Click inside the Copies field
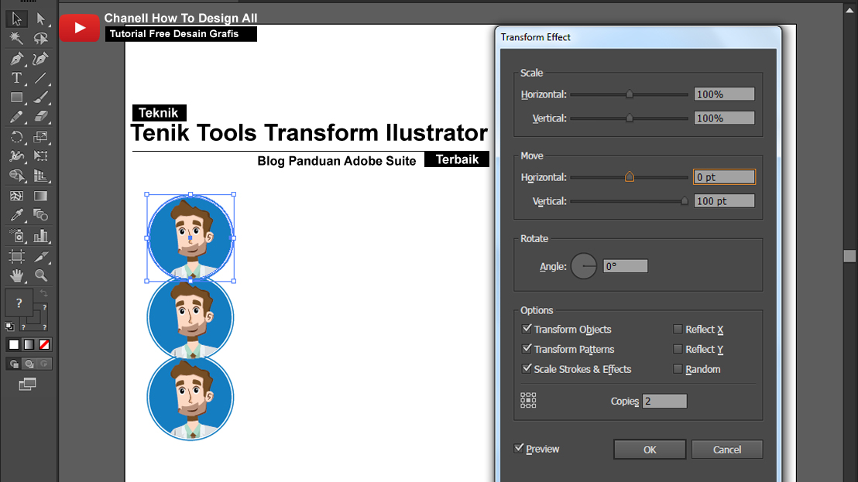858x482 pixels. coord(664,401)
